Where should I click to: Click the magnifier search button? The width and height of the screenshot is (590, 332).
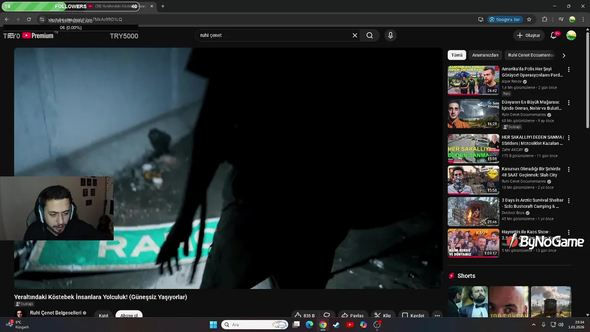[370, 36]
